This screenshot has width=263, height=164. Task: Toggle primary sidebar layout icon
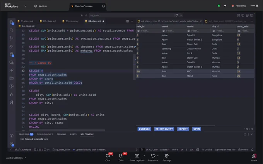point(243,15)
